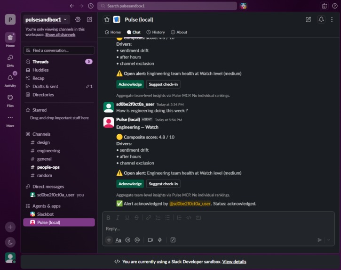This screenshot has width=341, height=270.
Task: Compose new message in sidebar header
Action: click(89, 20)
